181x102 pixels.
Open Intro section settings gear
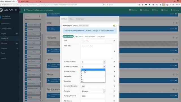click(x=176, y=23)
